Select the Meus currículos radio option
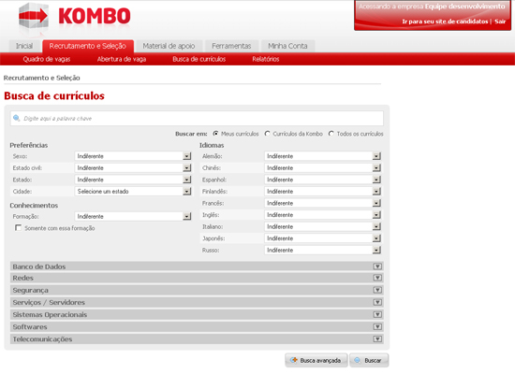 tap(215, 134)
